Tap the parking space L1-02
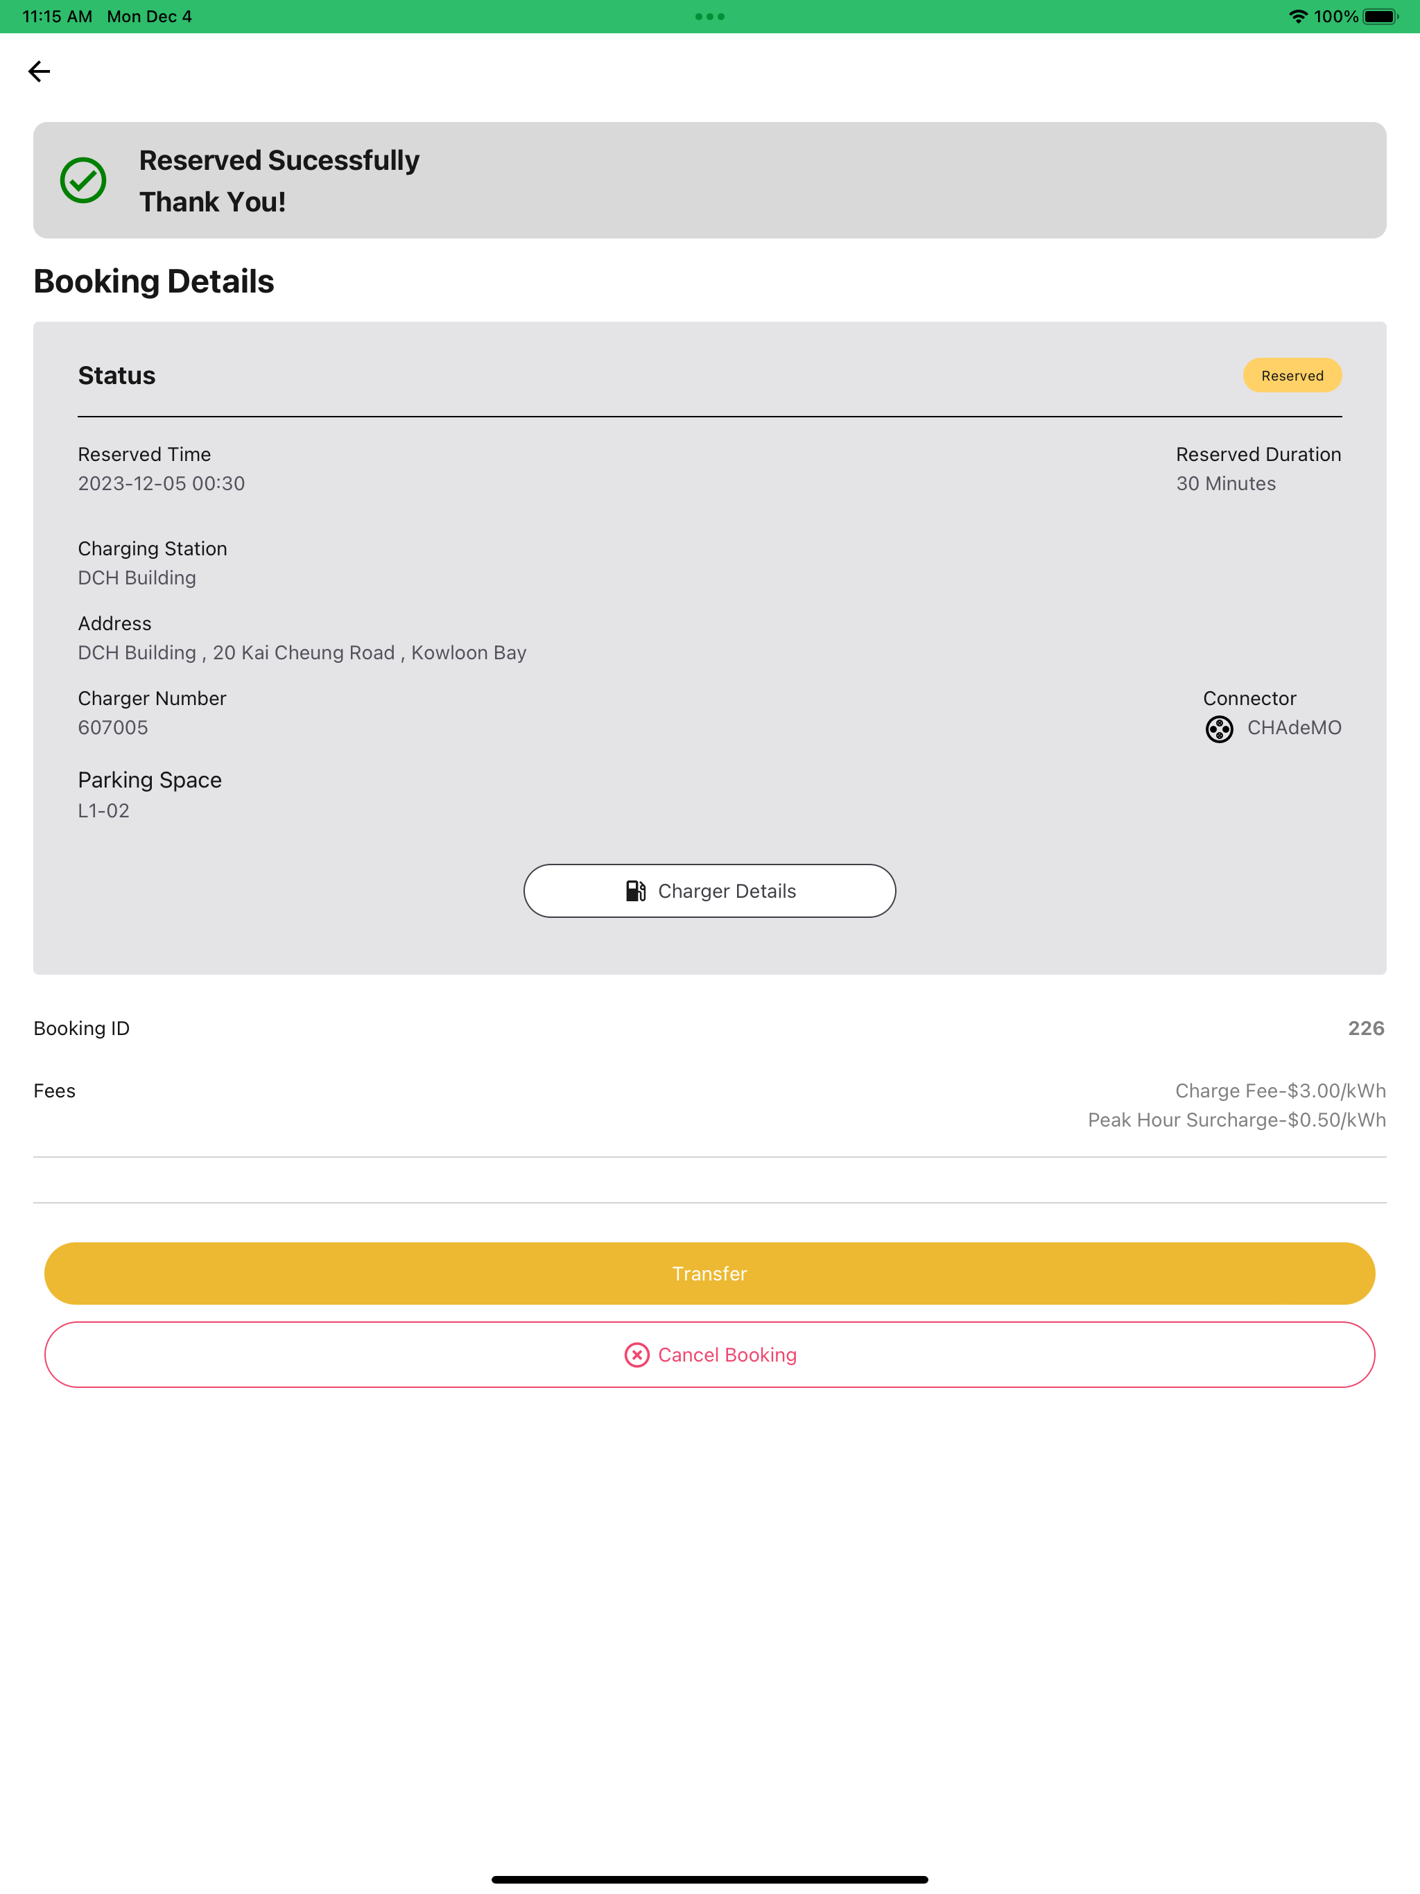The width and height of the screenshot is (1420, 1894). tap(103, 811)
